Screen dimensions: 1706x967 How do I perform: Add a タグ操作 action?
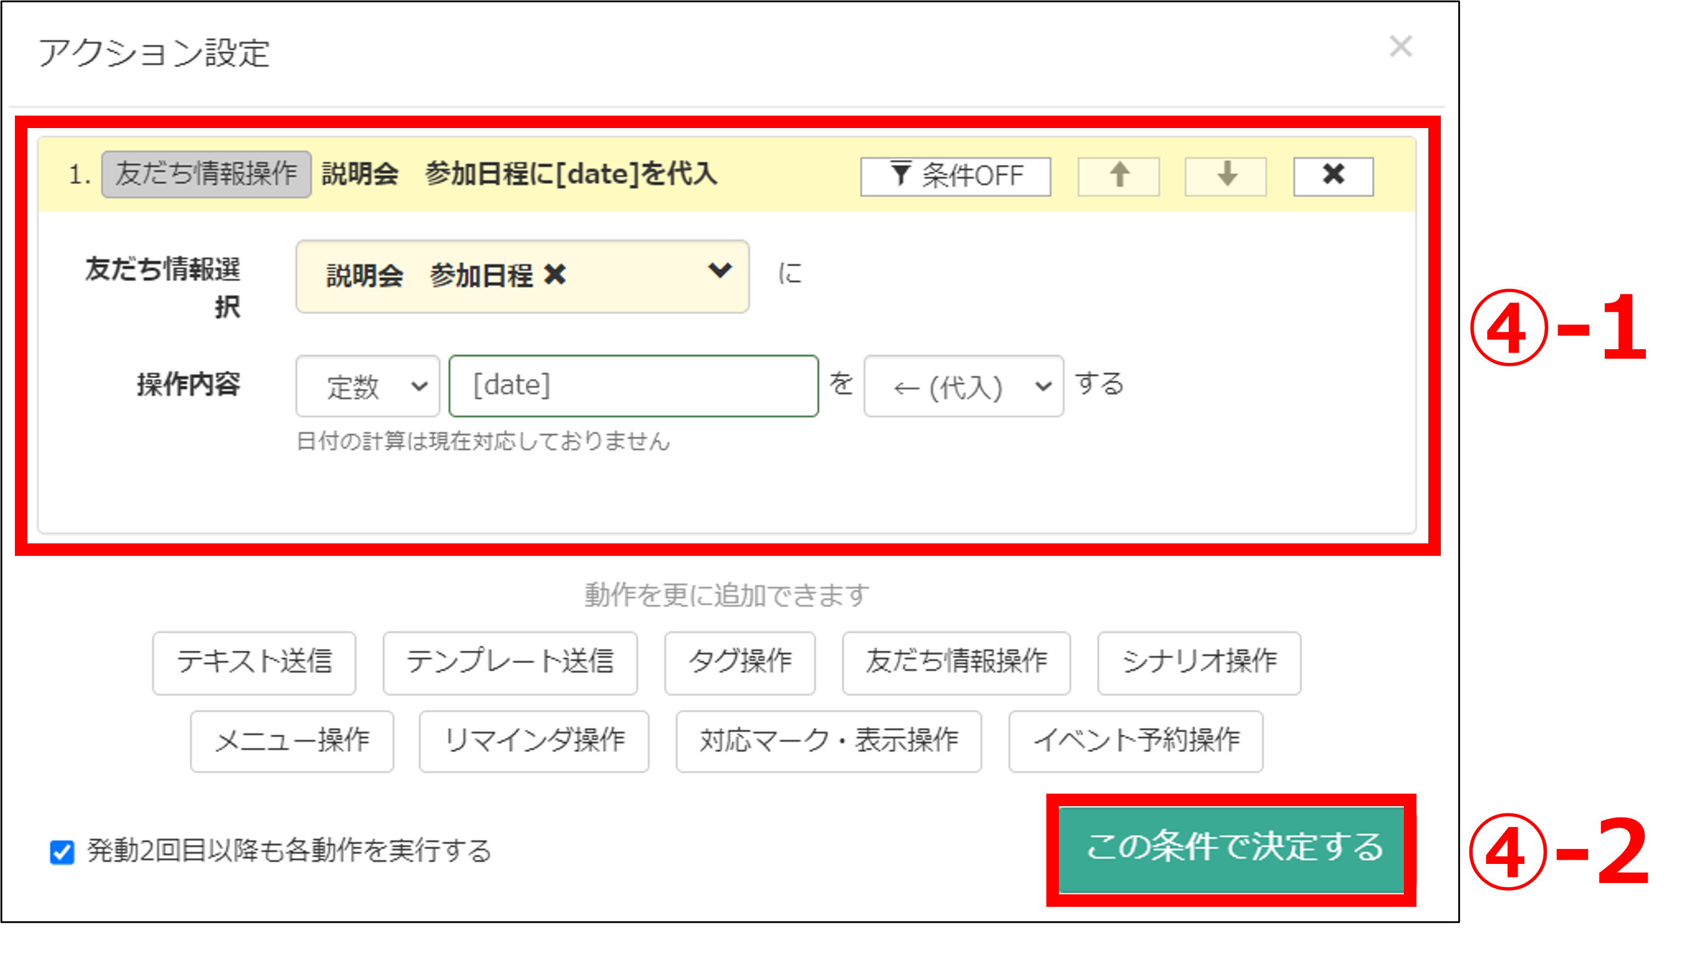(x=739, y=663)
